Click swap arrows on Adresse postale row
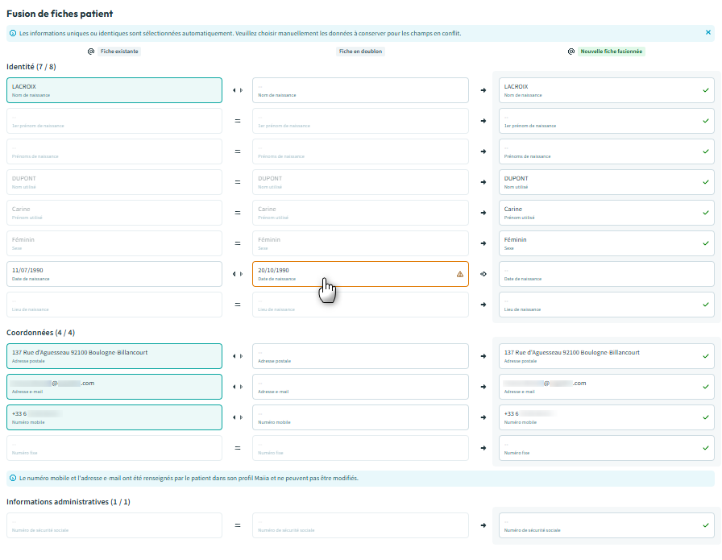This screenshot has height=560, width=722. pos(237,356)
